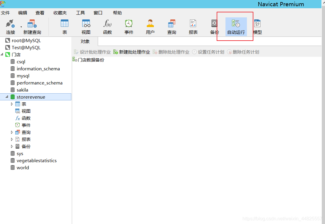This screenshot has width=325, height=224.
Task: Open the 视图 views toolbar icon
Action: 86,27
